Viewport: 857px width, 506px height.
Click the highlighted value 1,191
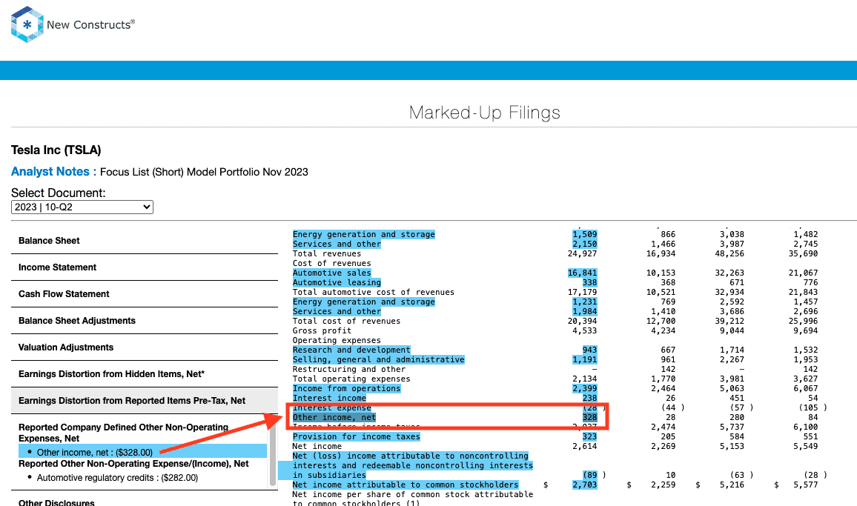[x=585, y=359]
